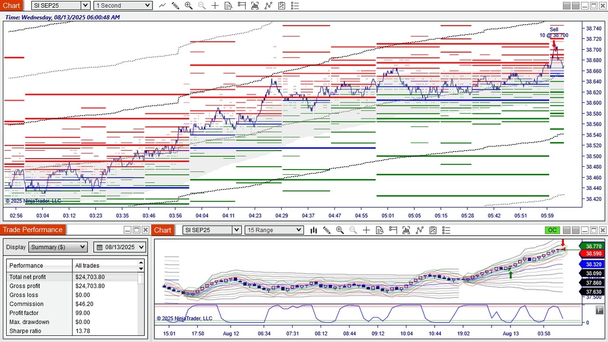
Task: Maximize the lower 15 Range chart window
Action: pos(594,230)
